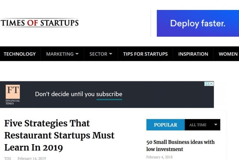
Task: Open the Inspiration menu item
Action: tap(193, 54)
